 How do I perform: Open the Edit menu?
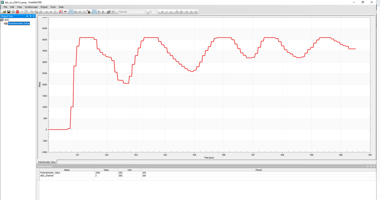click(12, 7)
